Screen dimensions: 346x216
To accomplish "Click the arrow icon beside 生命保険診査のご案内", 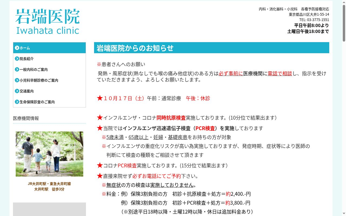I will [x=17, y=102].
